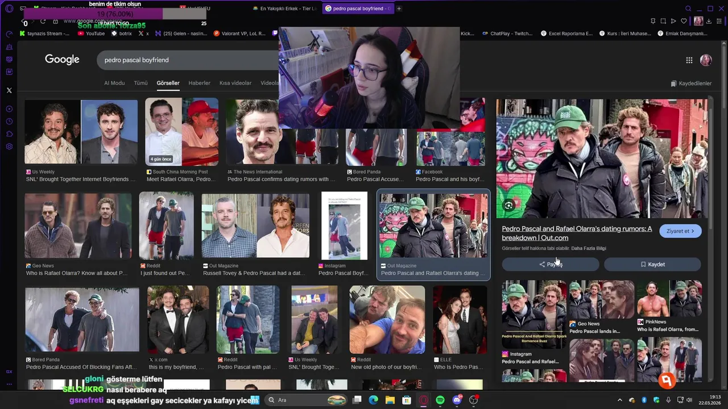Click the X (Twitter) icon in Opera sidebar
Screen dimensions: 728x409
point(9,90)
